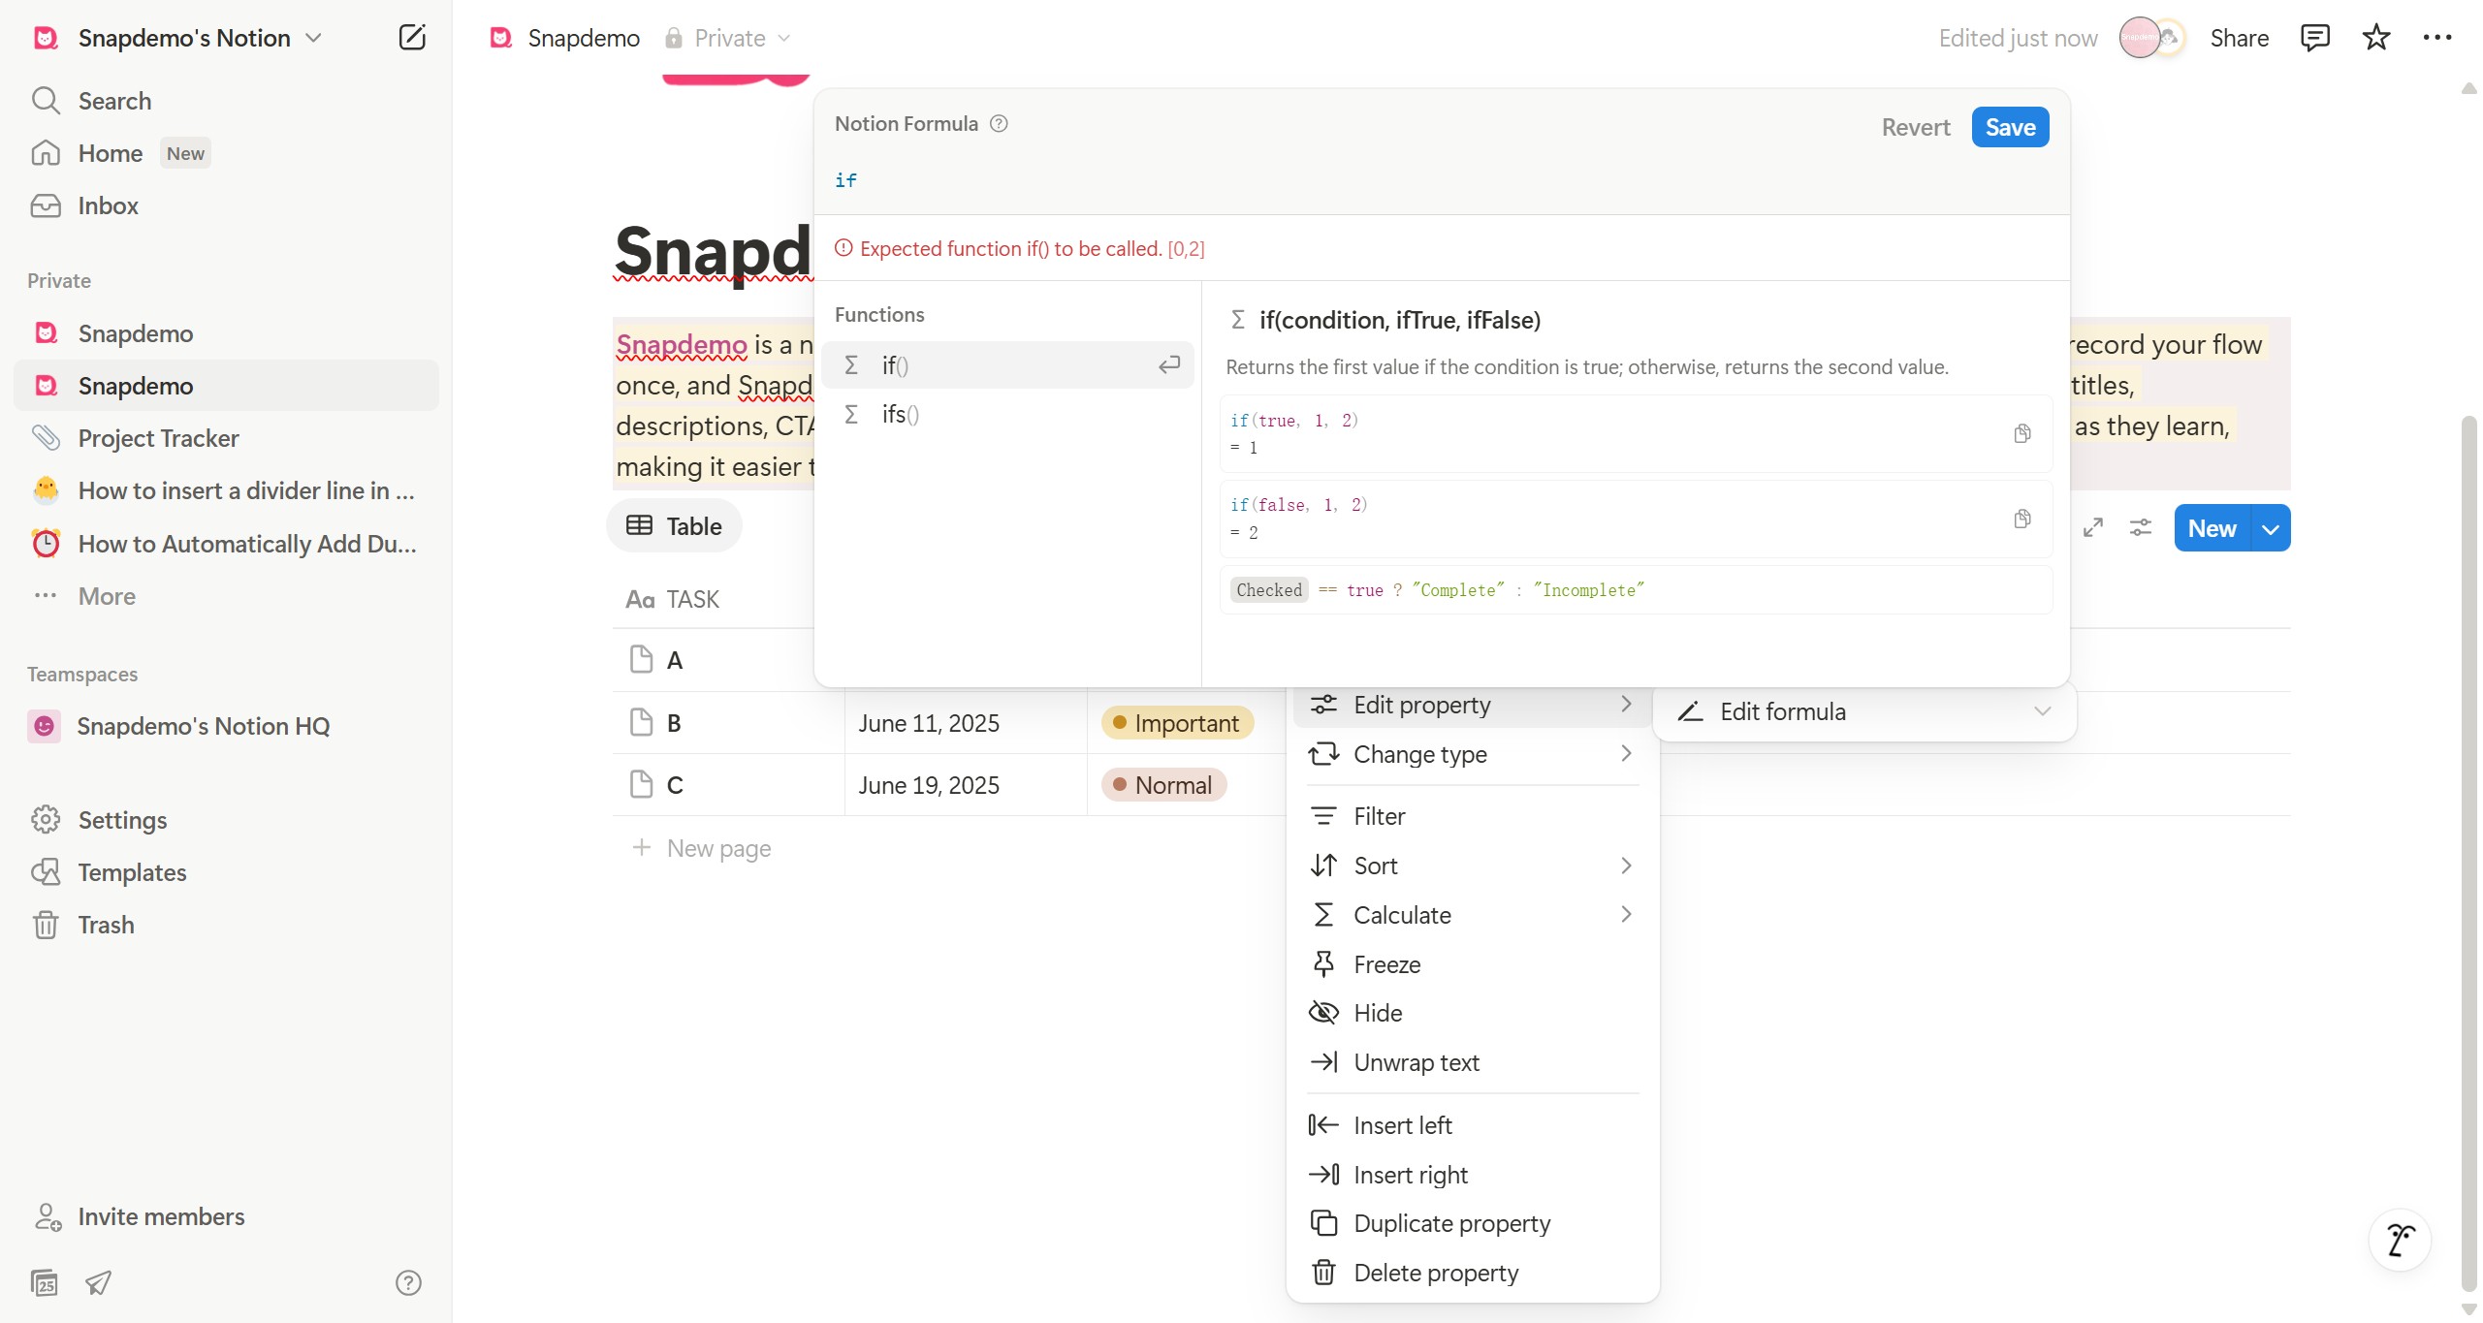Click the formula input field containing 'if'

pyautogui.click(x=1441, y=180)
